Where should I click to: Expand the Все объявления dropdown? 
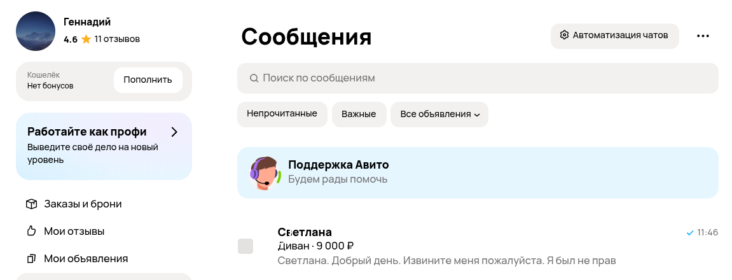coord(439,114)
